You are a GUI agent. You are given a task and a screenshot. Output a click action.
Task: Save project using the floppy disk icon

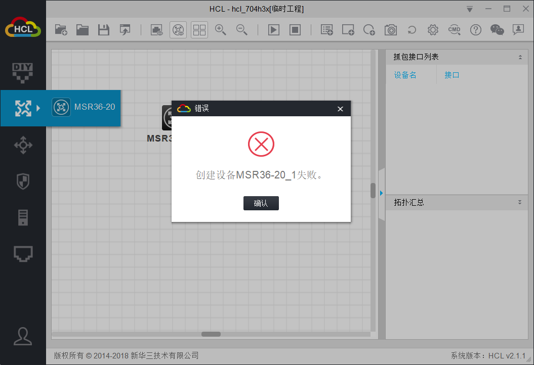[x=104, y=30]
